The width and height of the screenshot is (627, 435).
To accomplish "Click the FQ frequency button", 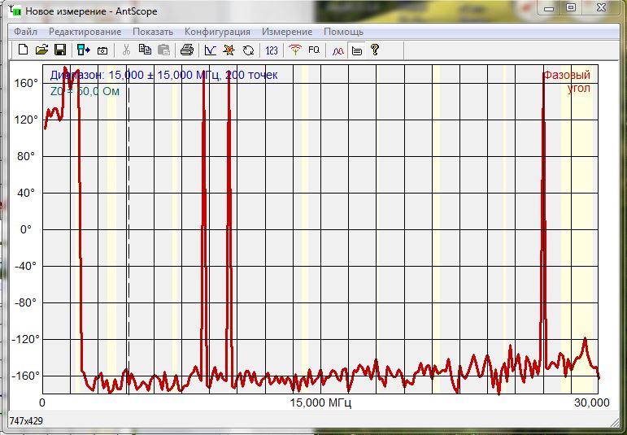I will [x=314, y=50].
